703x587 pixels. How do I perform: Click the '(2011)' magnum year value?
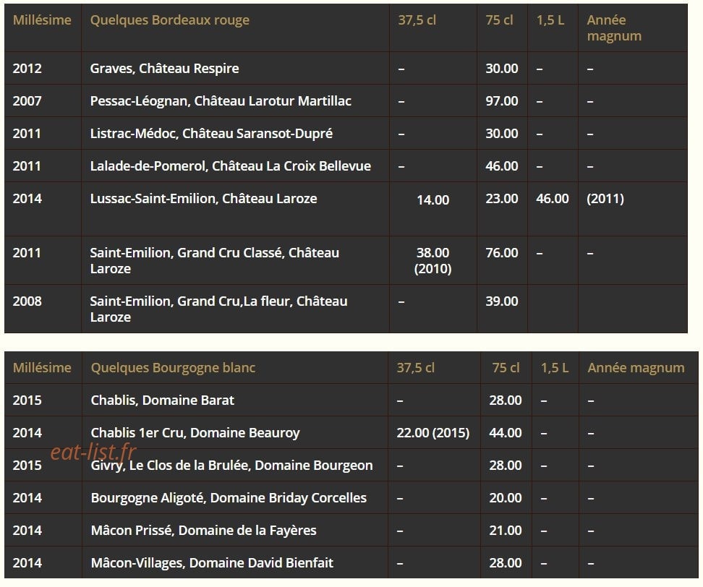pos(605,199)
